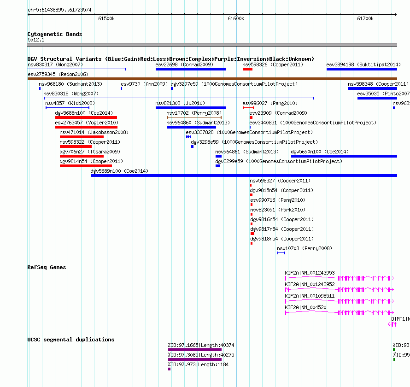Select the 5q12.1 cytogenetic band bar
Image resolution: width=410 pixels, height=387 pixels.
(212, 45)
